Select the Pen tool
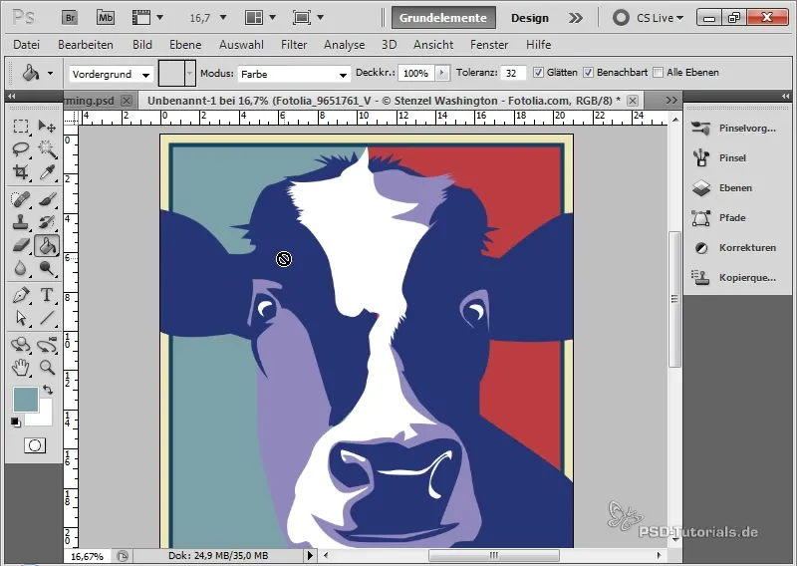Viewport: 797px width, 566px height. tap(20, 295)
